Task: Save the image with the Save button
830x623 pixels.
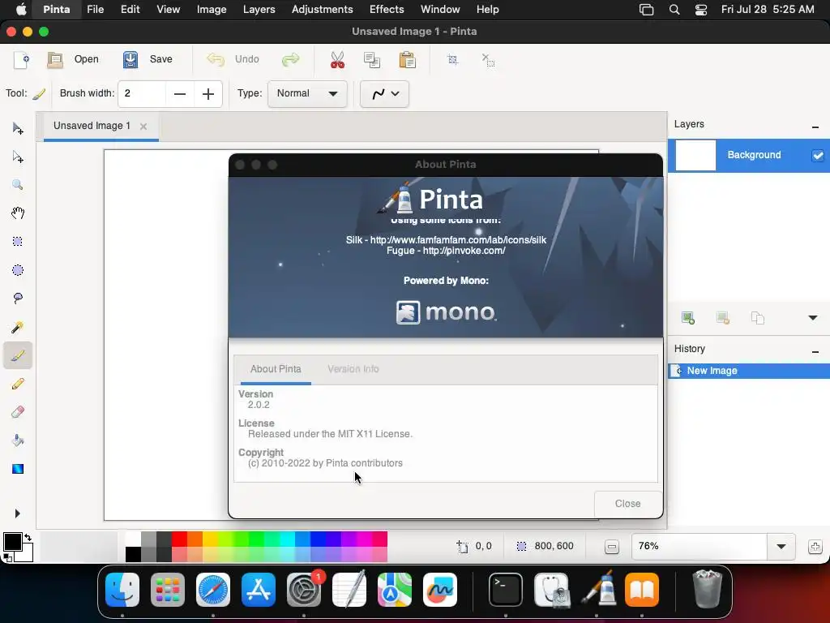Action: tap(148, 59)
